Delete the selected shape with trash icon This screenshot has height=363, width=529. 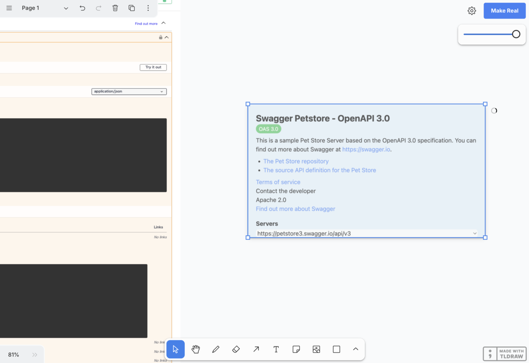pos(115,8)
